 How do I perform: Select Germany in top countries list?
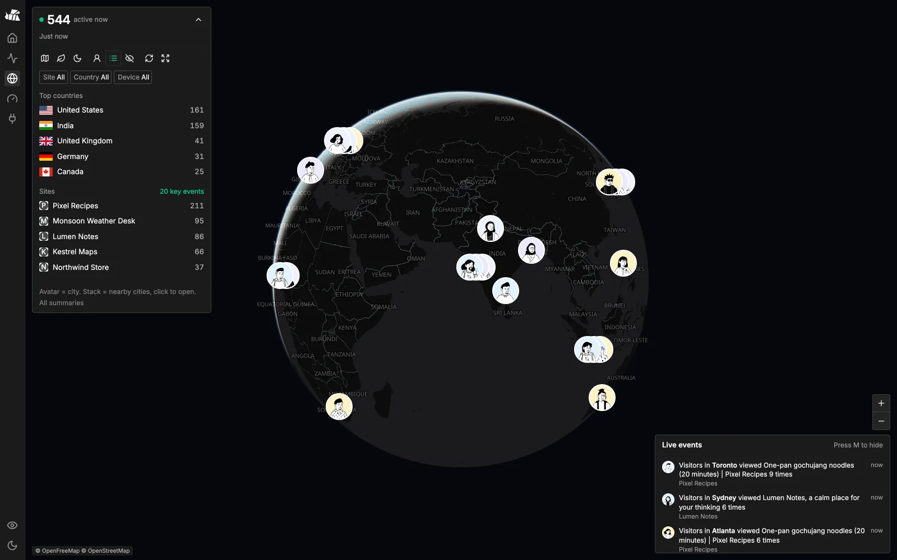click(122, 156)
